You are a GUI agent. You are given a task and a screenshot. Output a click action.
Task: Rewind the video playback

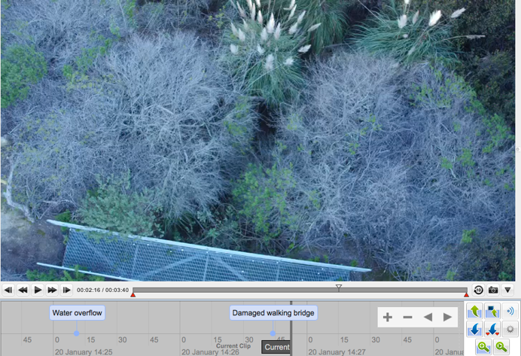23,290
